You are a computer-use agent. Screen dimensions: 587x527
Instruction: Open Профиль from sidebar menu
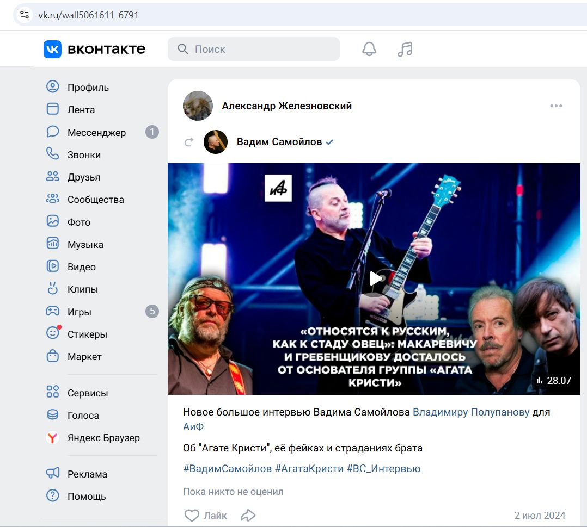(x=88, y=88)
